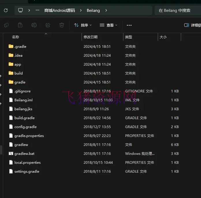The image size is (201, 198).
Task: Open the 排序 sort dropdown
Action: (x=83, y=25)
